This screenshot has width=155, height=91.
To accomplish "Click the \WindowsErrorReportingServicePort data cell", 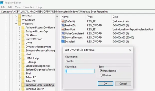I will 133,29.
